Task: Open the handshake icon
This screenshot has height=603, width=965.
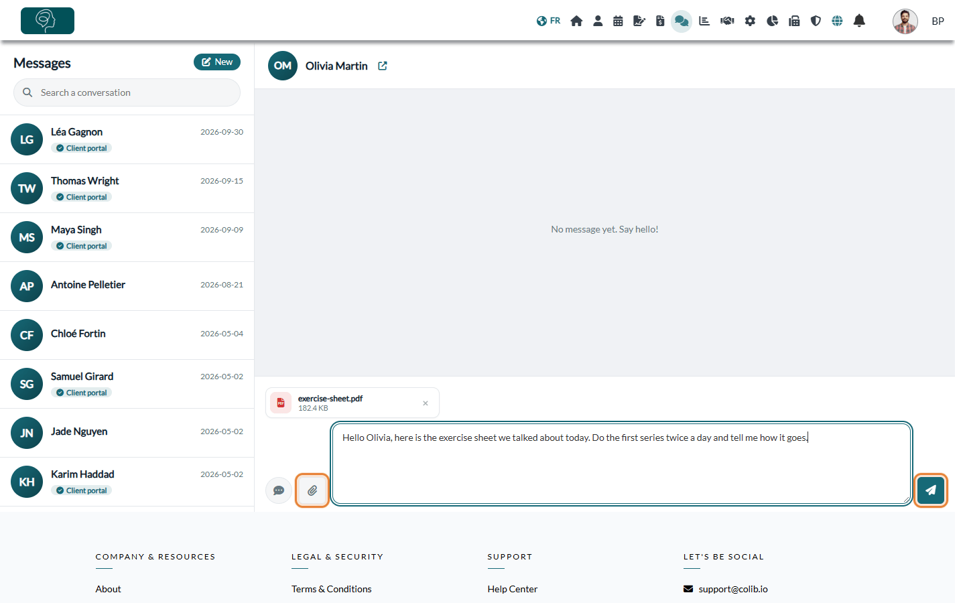Action: [727, 21]
